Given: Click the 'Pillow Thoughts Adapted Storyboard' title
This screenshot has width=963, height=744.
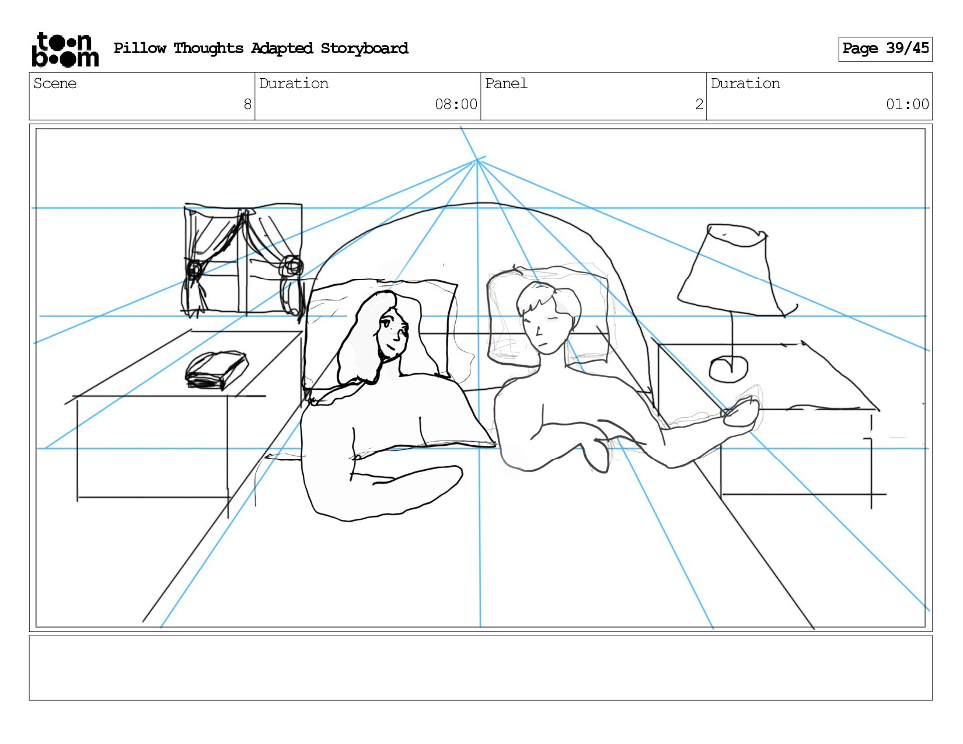Looking at the screenshot, I should tap(261, 48).
